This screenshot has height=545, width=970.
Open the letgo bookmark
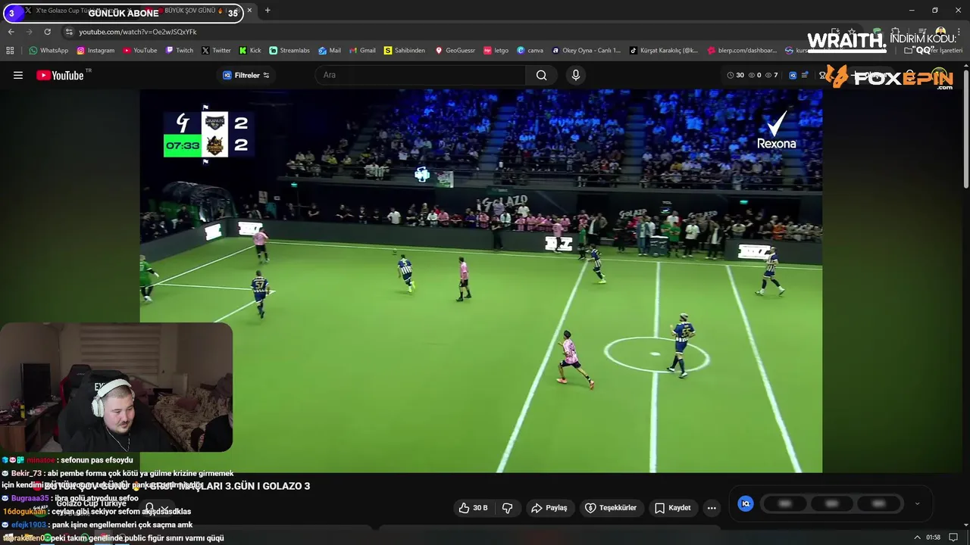(x=496, y=51)
